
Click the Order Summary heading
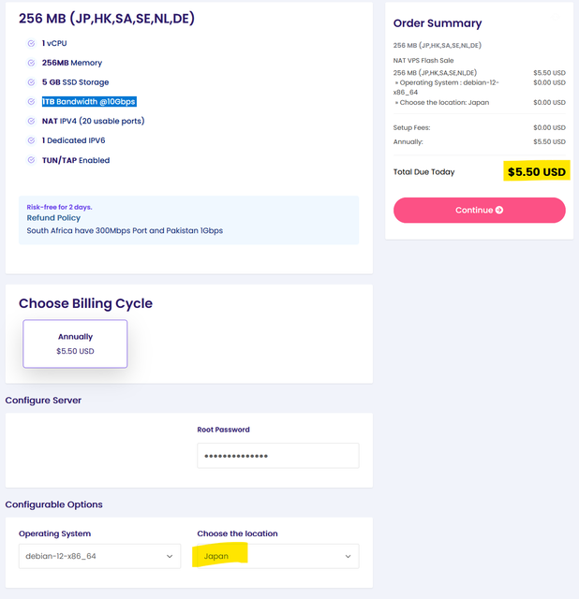[438, 23]
